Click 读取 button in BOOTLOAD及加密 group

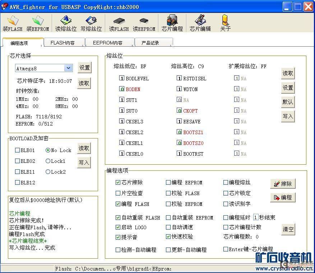(84, 148)
